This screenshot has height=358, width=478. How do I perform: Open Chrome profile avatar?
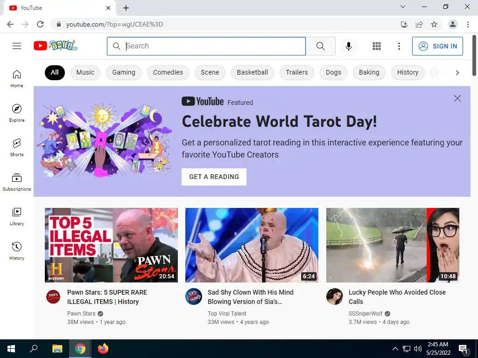point(453,24)
